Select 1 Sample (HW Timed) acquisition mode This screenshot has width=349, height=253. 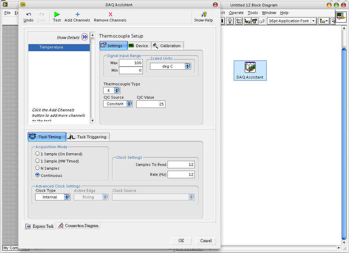tap(37, 161)
